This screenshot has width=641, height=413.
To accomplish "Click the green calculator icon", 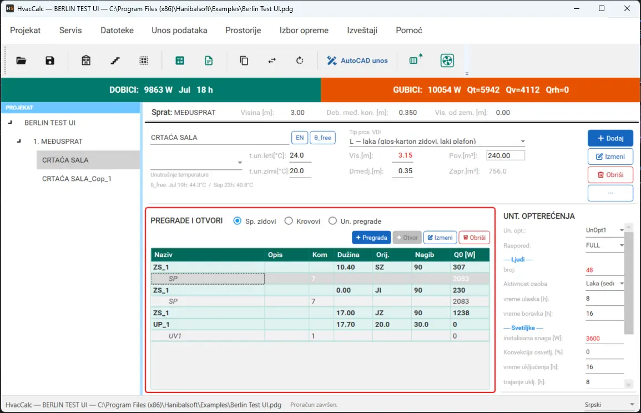I will tap(180, 61).
